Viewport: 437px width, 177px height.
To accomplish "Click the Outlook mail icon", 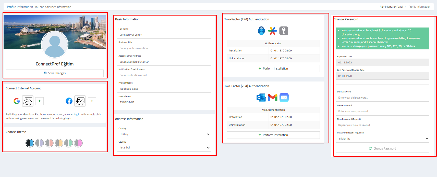I will pyautogui.click(x=261, y=98).
